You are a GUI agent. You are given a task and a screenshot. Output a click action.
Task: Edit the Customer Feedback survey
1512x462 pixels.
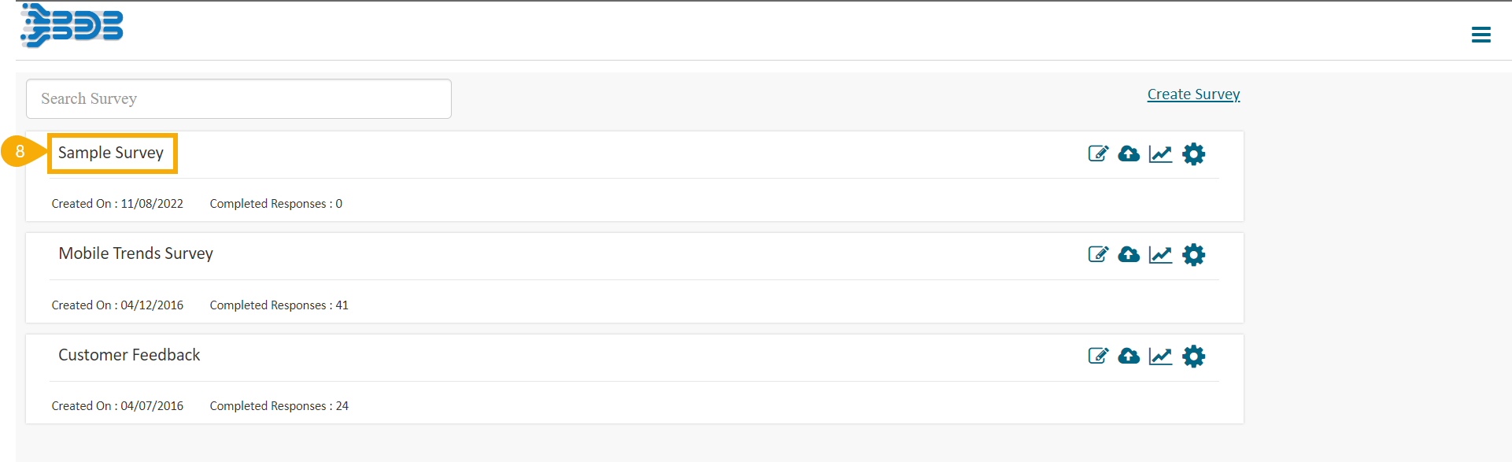[x=1098, y=356]
